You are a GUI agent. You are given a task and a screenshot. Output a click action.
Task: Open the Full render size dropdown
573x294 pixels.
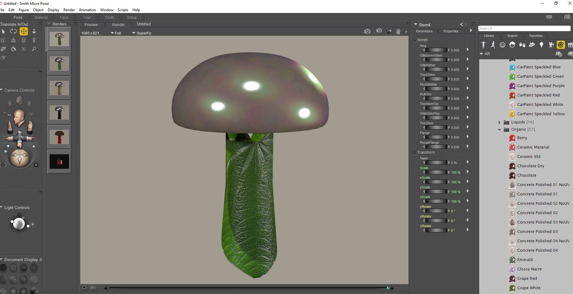click(116, 33)
